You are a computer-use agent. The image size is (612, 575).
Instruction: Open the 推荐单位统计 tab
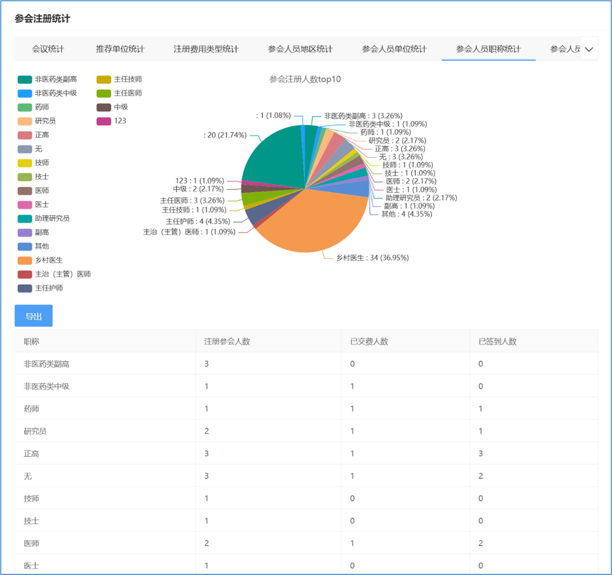(120, 49)
